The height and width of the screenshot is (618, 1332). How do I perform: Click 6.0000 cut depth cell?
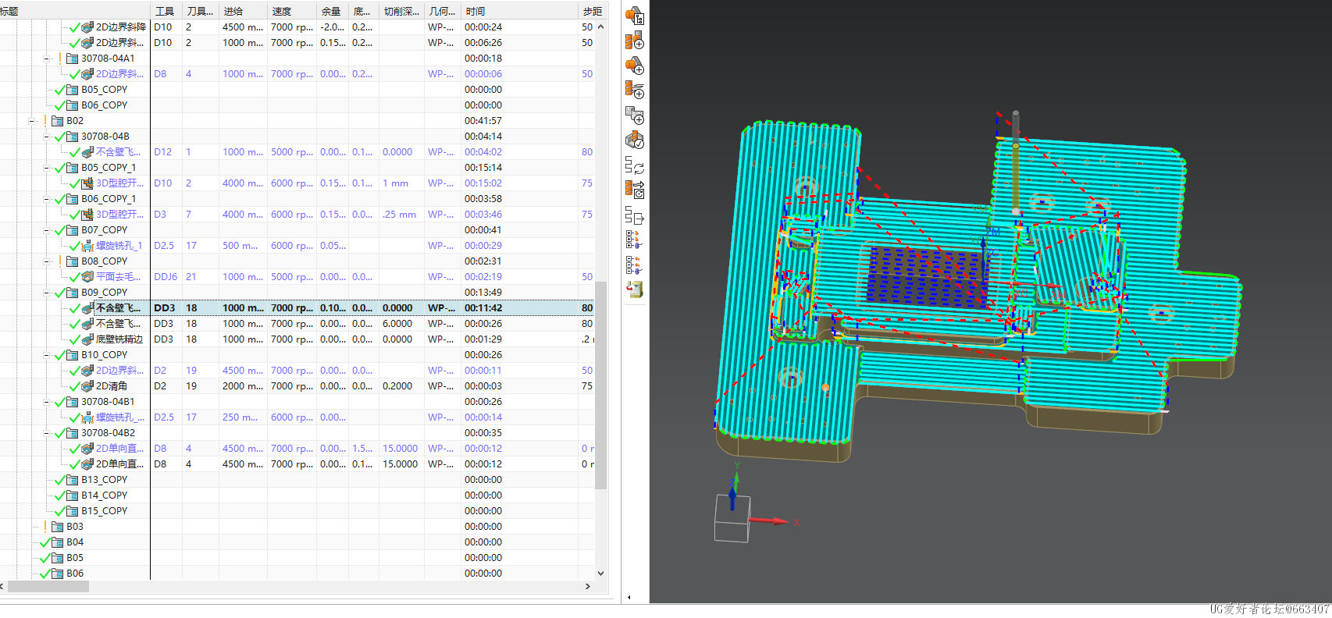[397, 324]
